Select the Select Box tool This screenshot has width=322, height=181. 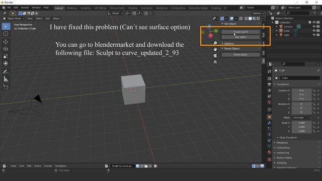tap(6, 27)
